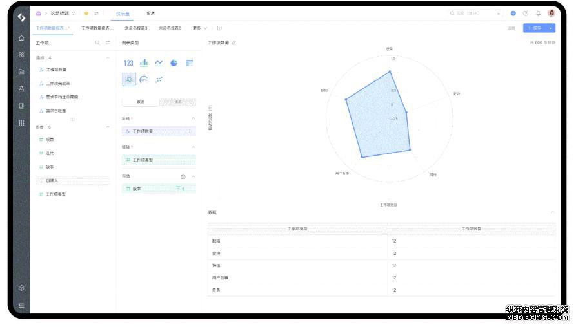Click the 工作项数量 table column header
The width and height of the screenshot is (576, 327).
[x=472, y=229]
